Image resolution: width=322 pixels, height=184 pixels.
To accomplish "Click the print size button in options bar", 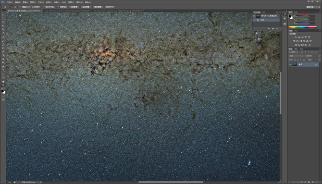I will tap(110, 7).
